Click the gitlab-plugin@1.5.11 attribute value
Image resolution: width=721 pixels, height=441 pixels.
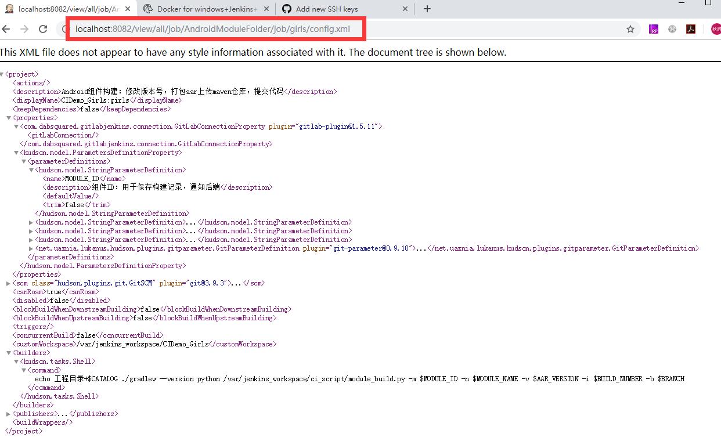click(x=338, y=126)
